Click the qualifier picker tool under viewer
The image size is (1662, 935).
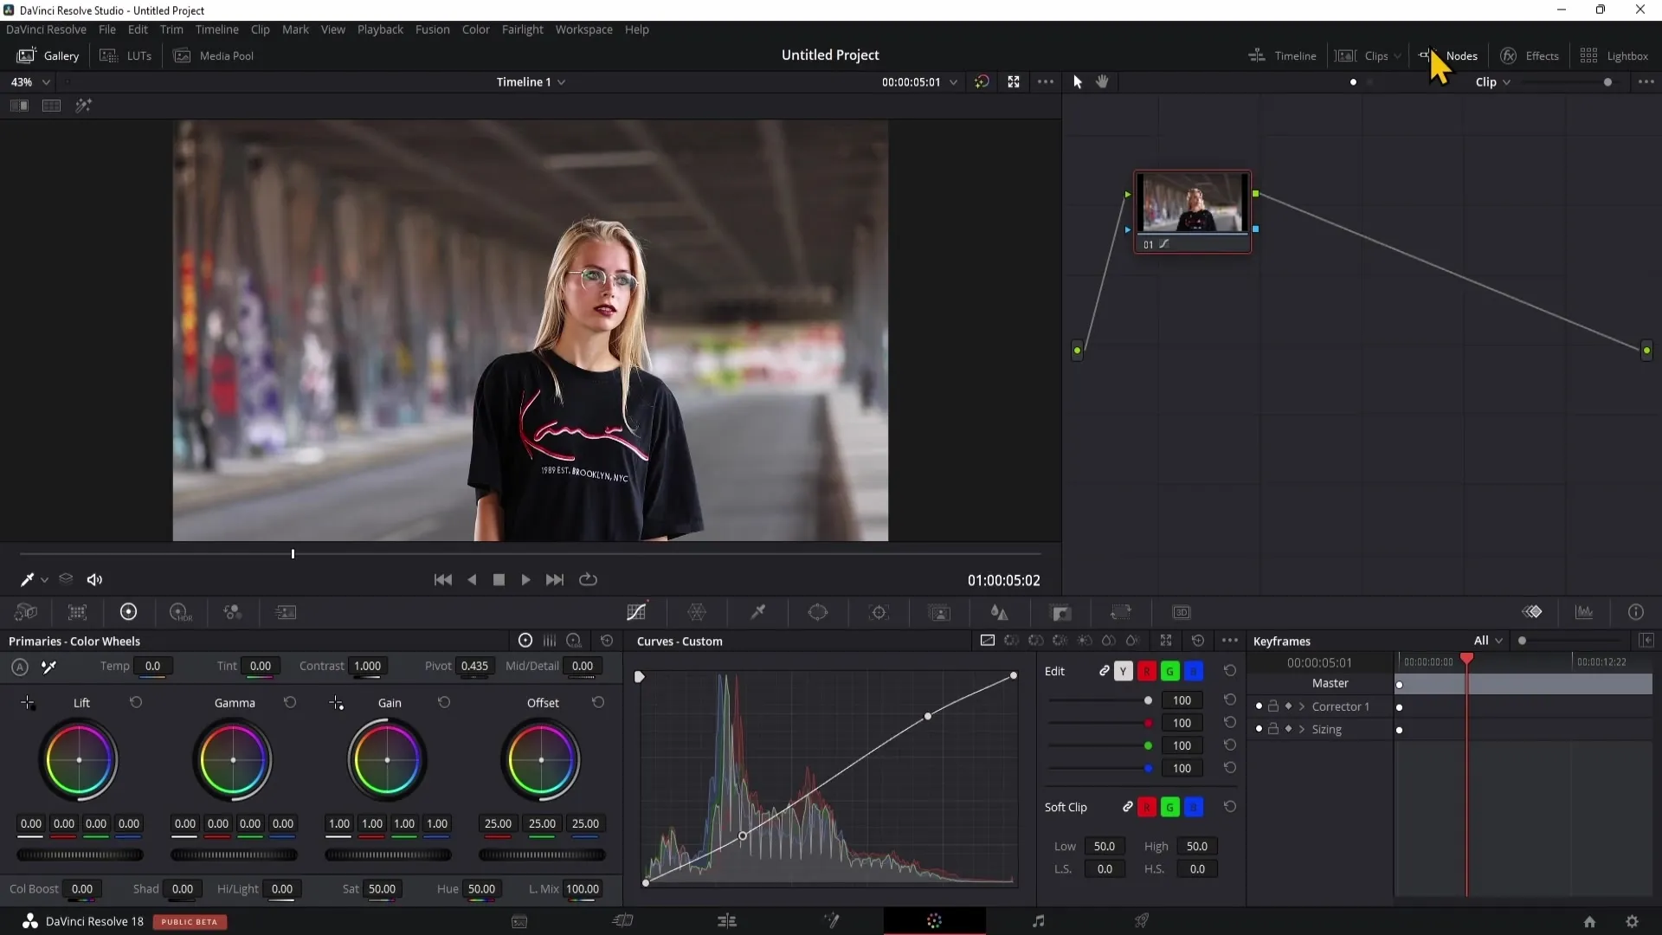tap(27, 579)
